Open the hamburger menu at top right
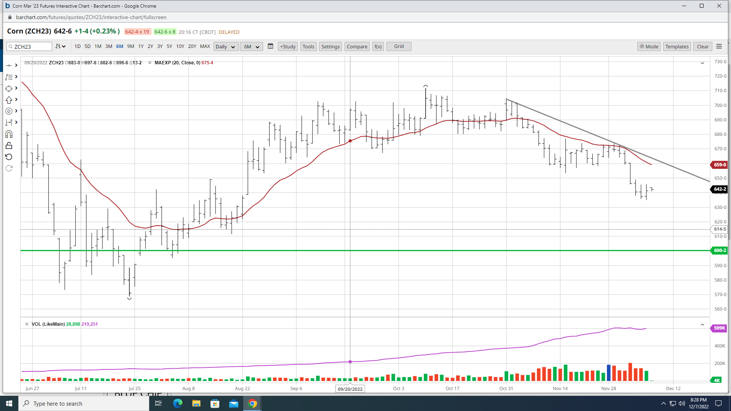The width and height of the screenshot is (731, 411). (x=719, y=46)
